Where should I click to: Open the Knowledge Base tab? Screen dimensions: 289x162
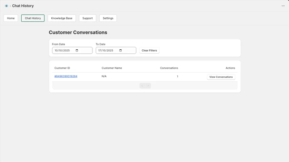click(x=62, y=18)
